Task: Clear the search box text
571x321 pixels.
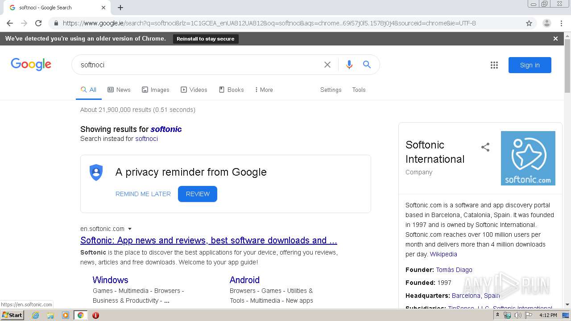Action: pos(327,65)
